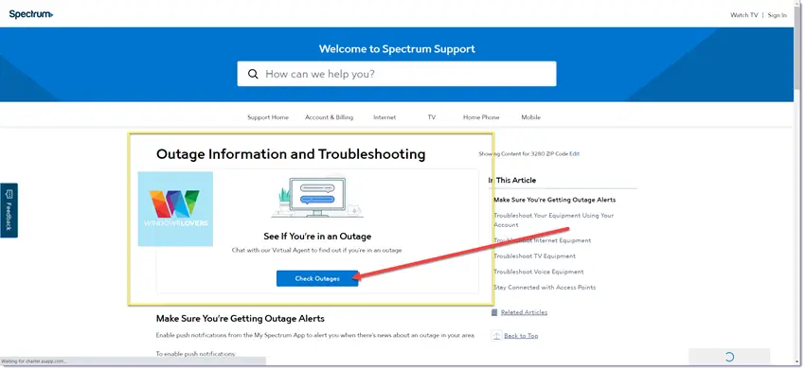Edit the ZIP code

pyautogui.click(x=574, y=154)
